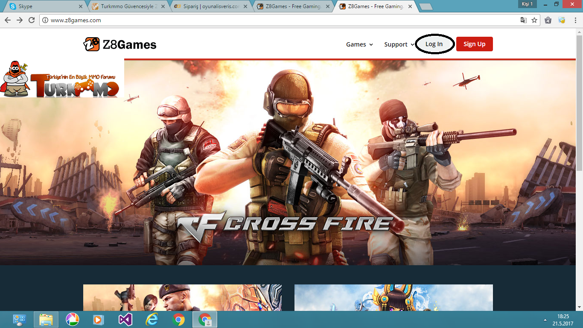Close the Sipariş oyunalisveris tab
The image size is (583, 328).
click(x=245, y=6)
